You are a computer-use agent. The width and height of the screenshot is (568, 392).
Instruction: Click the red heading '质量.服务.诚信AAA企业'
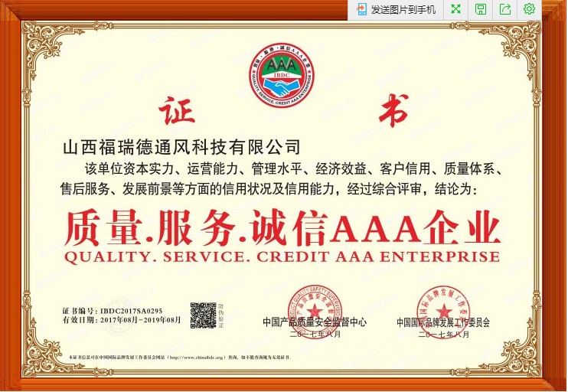point(282,229)
